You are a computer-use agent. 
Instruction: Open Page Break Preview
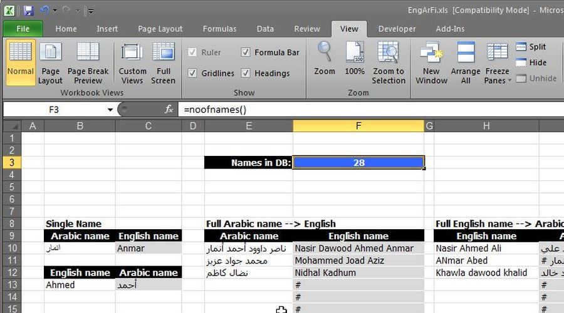tap(88, 63)
